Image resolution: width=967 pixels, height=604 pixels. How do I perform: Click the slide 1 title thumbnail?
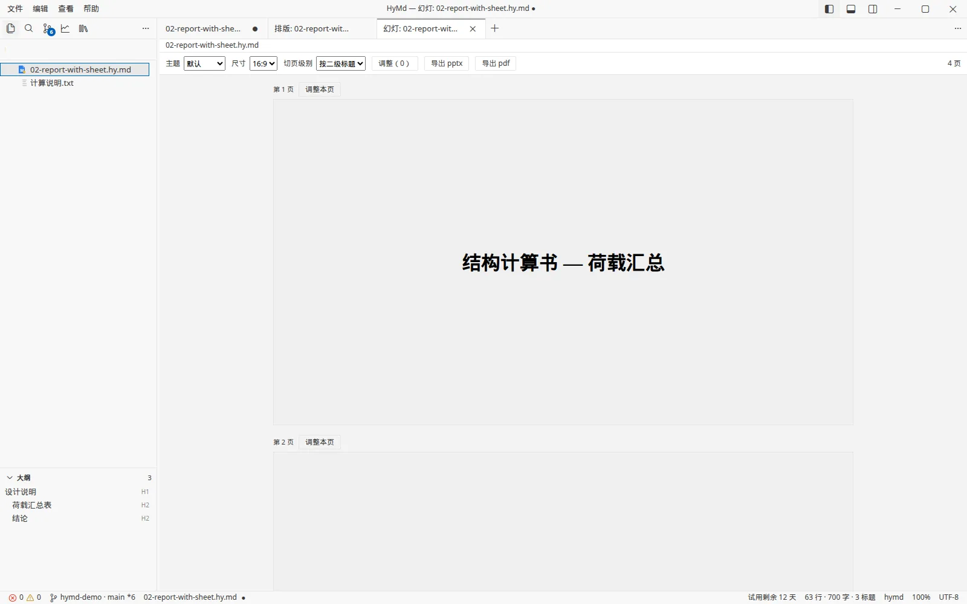click(x=563, y=262)
